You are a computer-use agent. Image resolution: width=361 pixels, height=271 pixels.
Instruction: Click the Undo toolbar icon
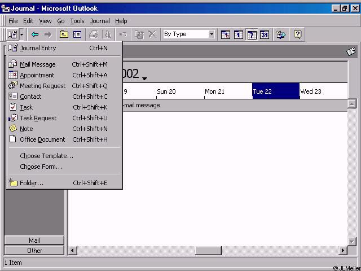[x=123, y=34]
